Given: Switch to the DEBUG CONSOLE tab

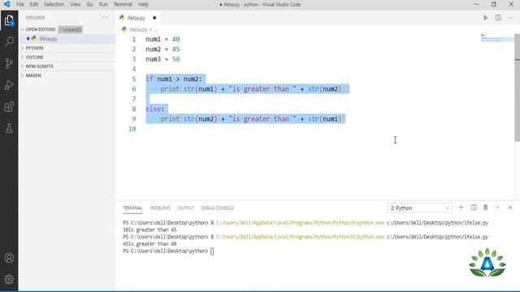Looking at the screenshot, I should click(x=218, y=208).
